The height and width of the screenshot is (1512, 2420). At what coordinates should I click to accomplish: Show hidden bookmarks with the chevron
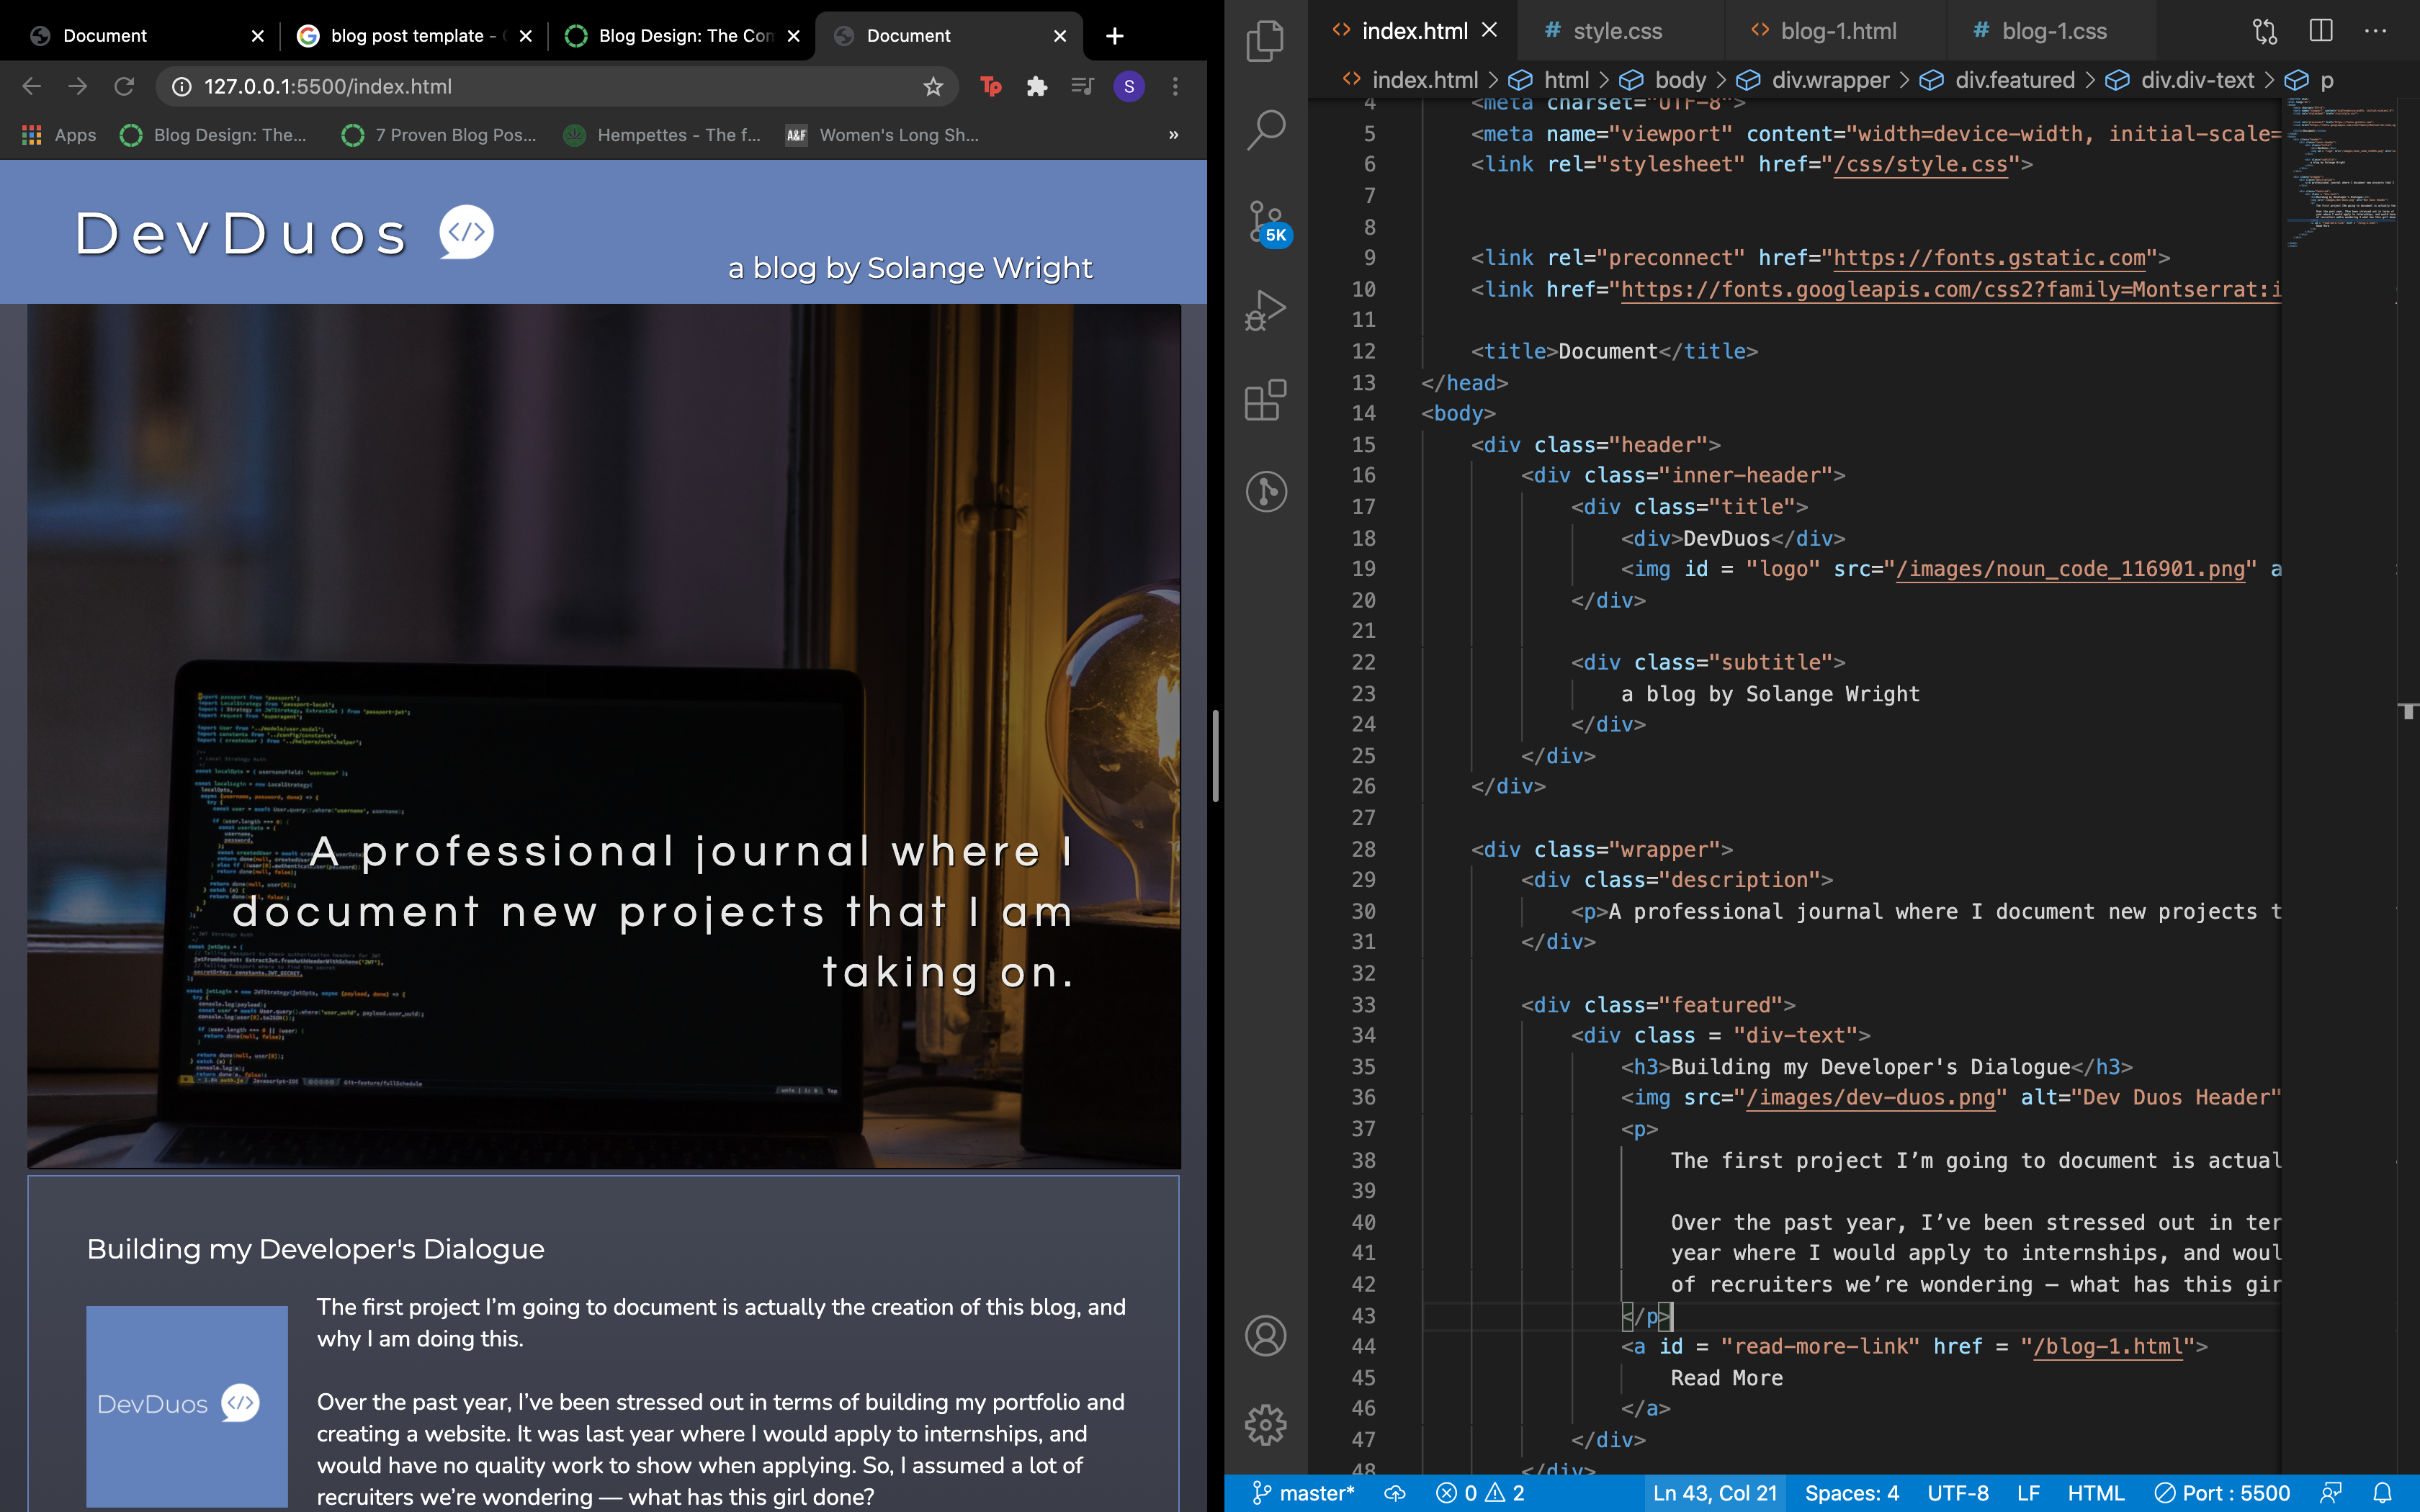click(1173, 134)
